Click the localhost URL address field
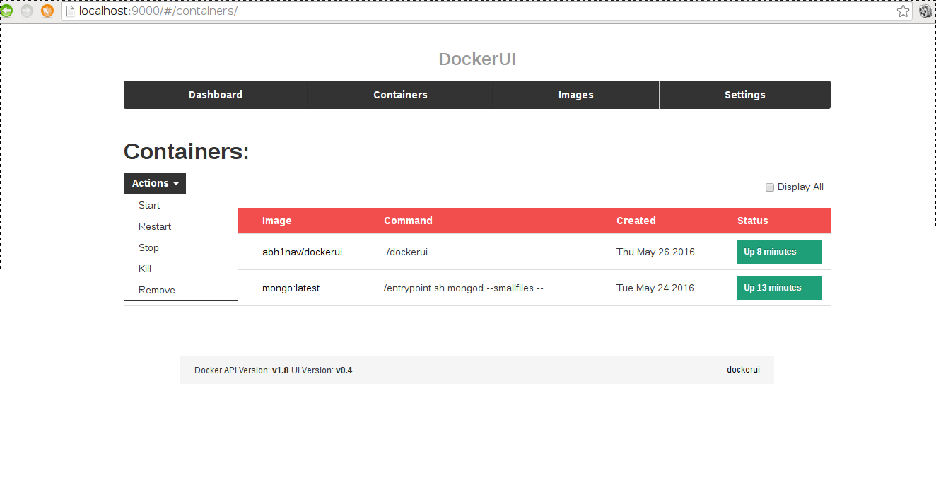936x485 pixels. click(x=481, y=11)
